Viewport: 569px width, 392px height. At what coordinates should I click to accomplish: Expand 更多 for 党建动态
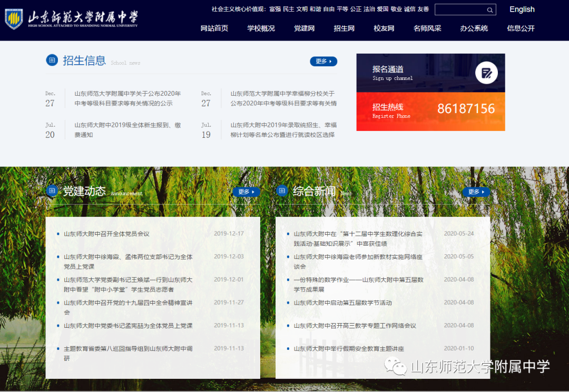(x=246, y=192)
